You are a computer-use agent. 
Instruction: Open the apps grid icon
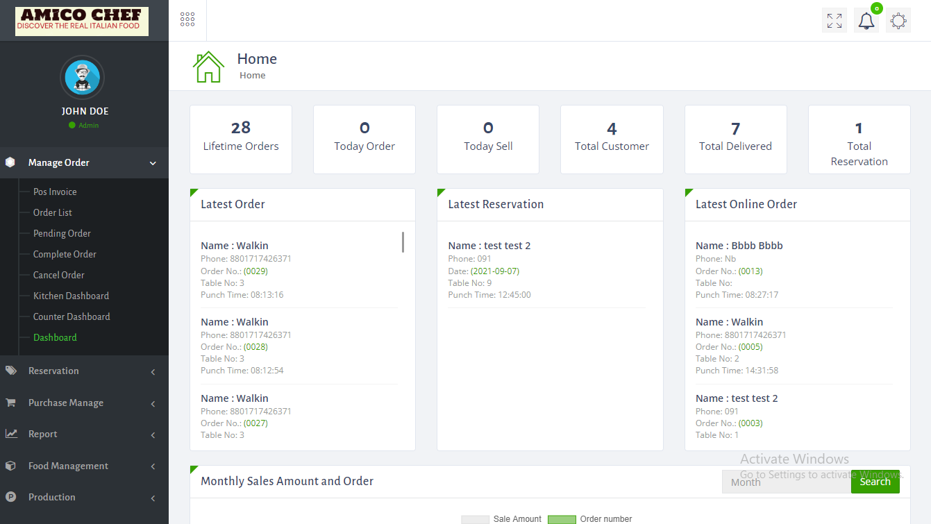click(x=187, y=19)
